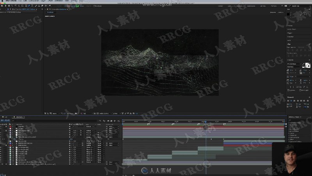Switch to the Default workspace

coord(220,6)
